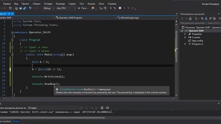Open the Debug configuration dropdown
Viewport: 221px width, 124px height.
pyautogui.click(x=49, y=8)
